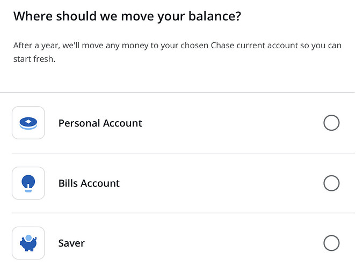356x268 pixels.
Task: Tap the "Bills Account" label text
Action: pos(89,183)
